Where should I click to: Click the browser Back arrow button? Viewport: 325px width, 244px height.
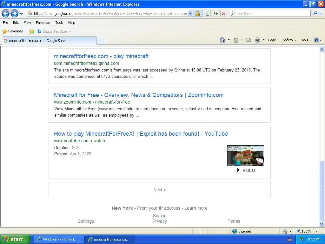(6, 14)
